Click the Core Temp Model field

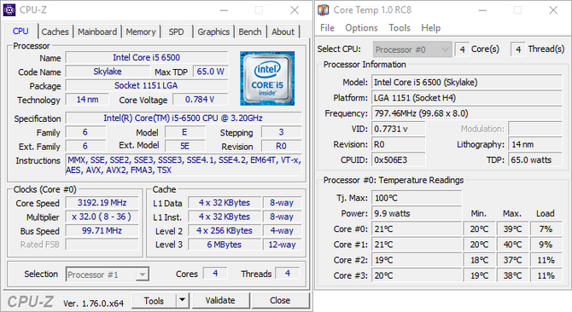click(467, 83)
